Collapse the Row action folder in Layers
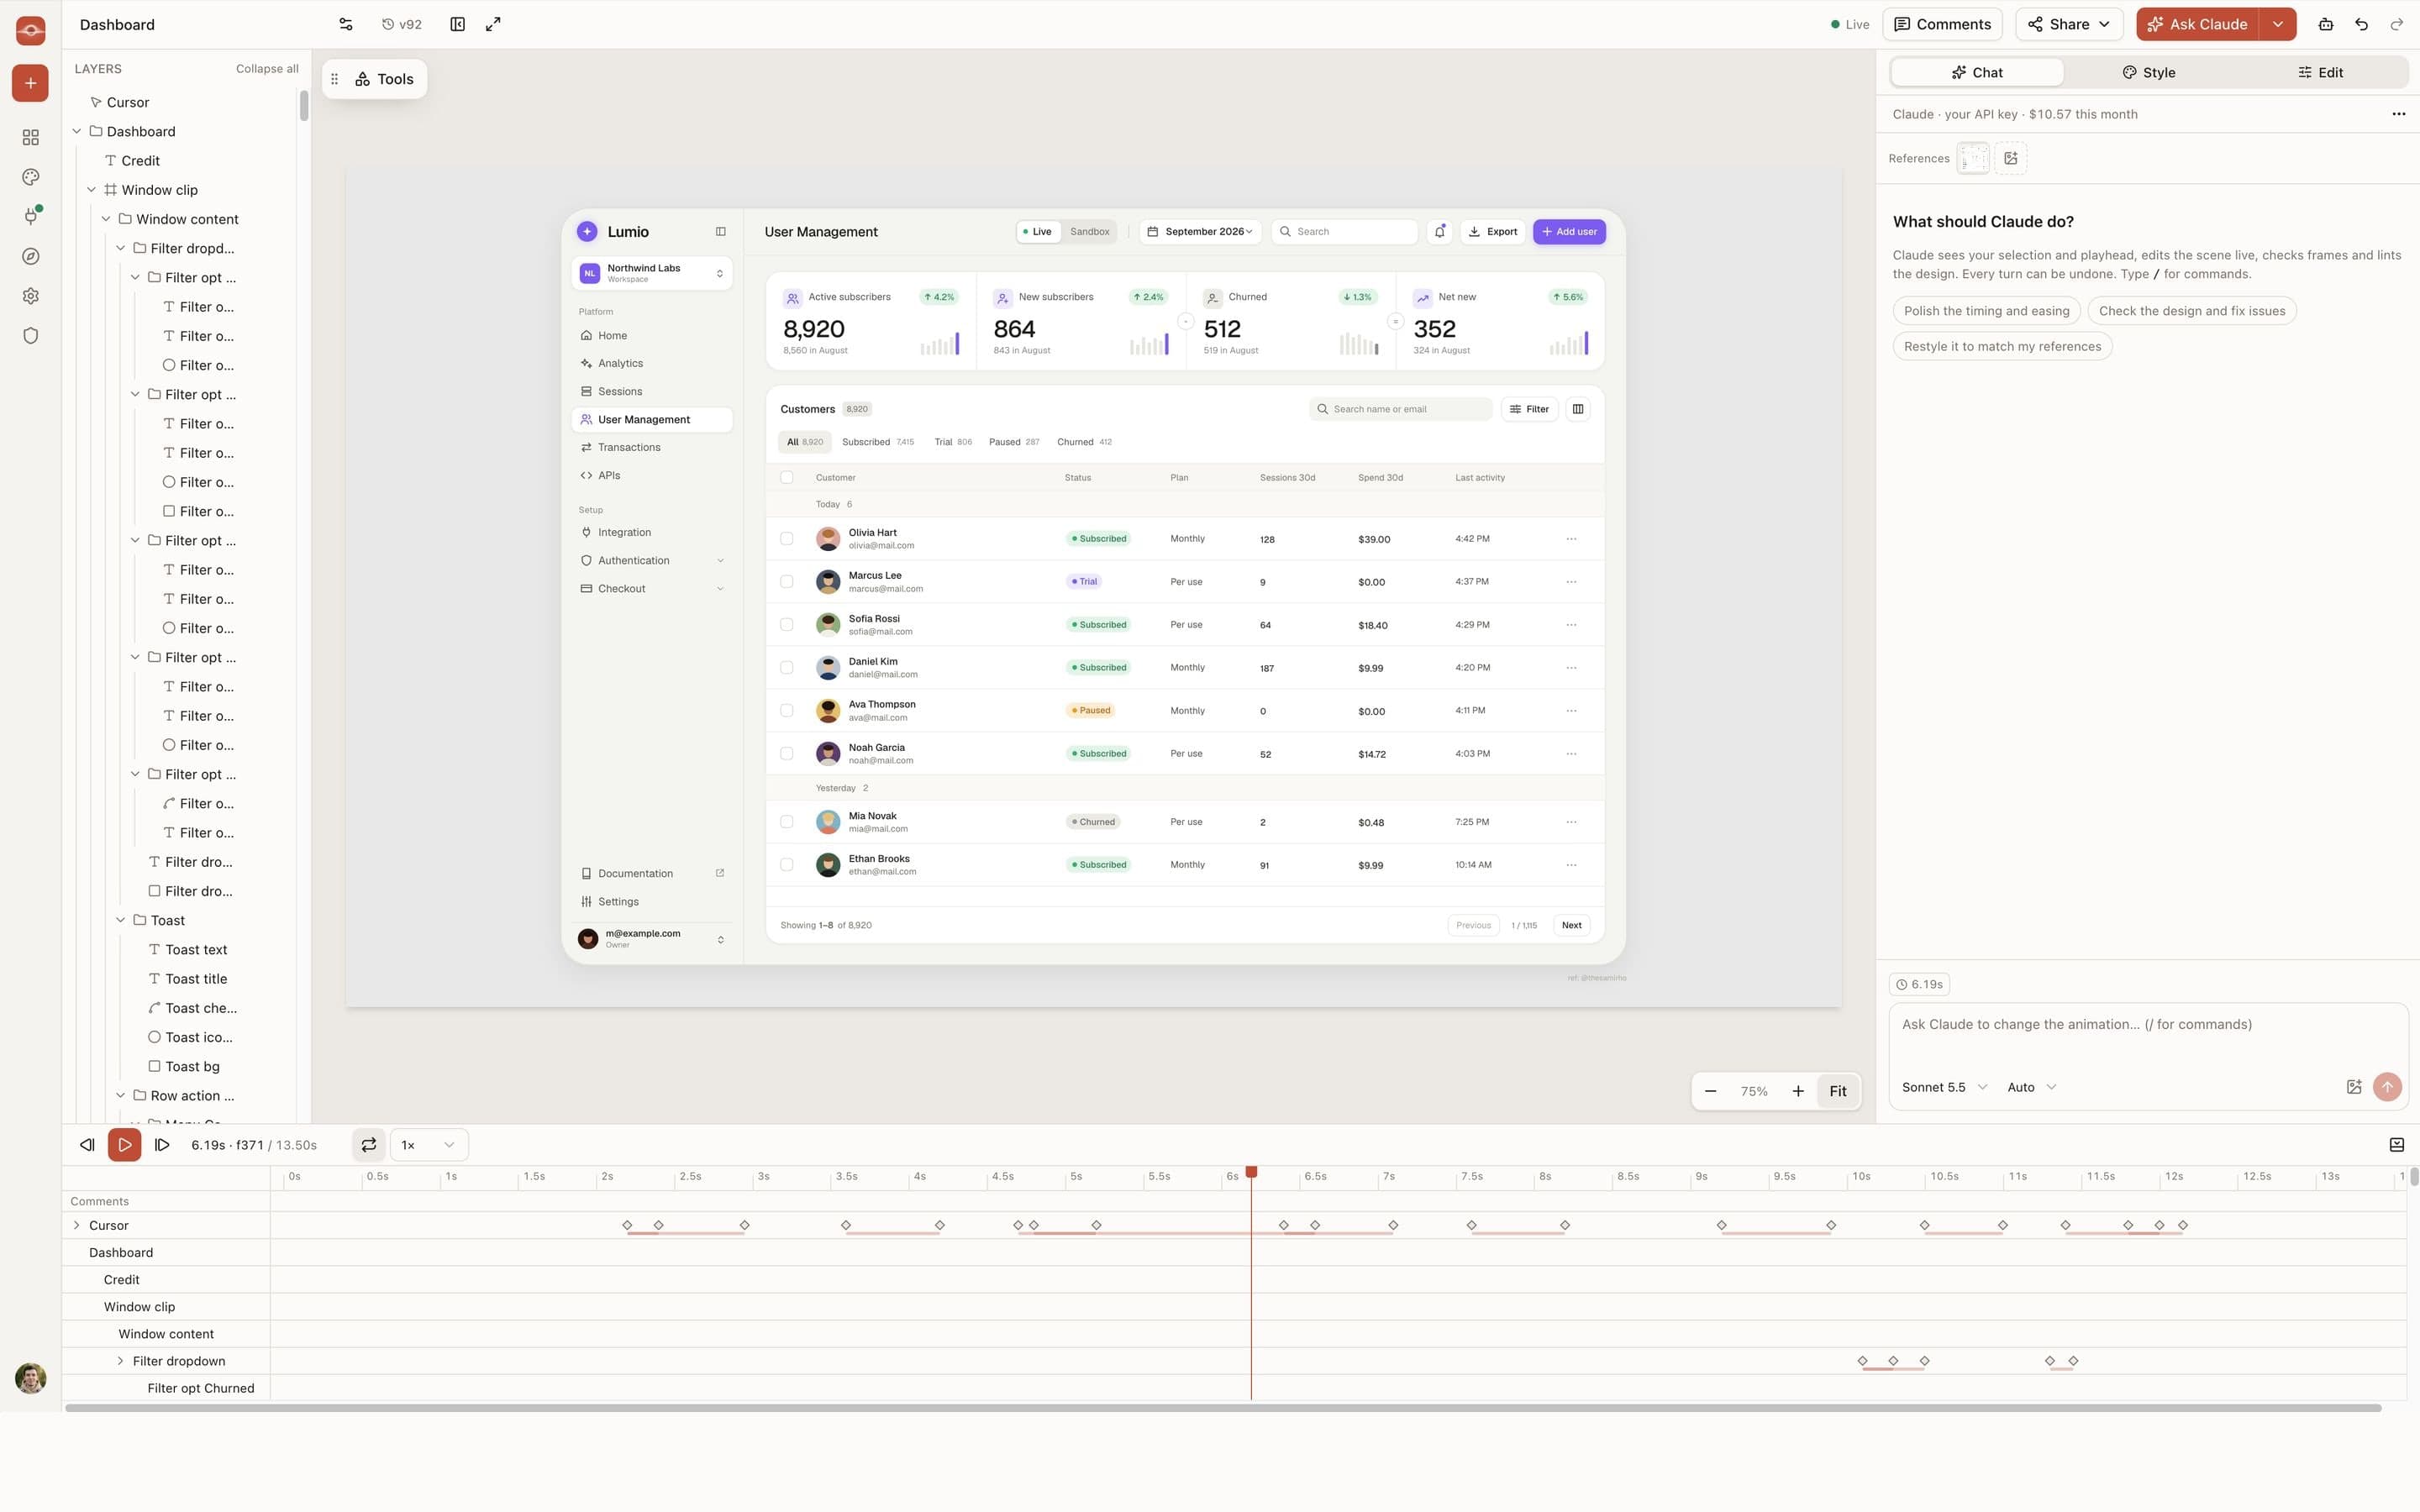 click(x=120, y=1095)
